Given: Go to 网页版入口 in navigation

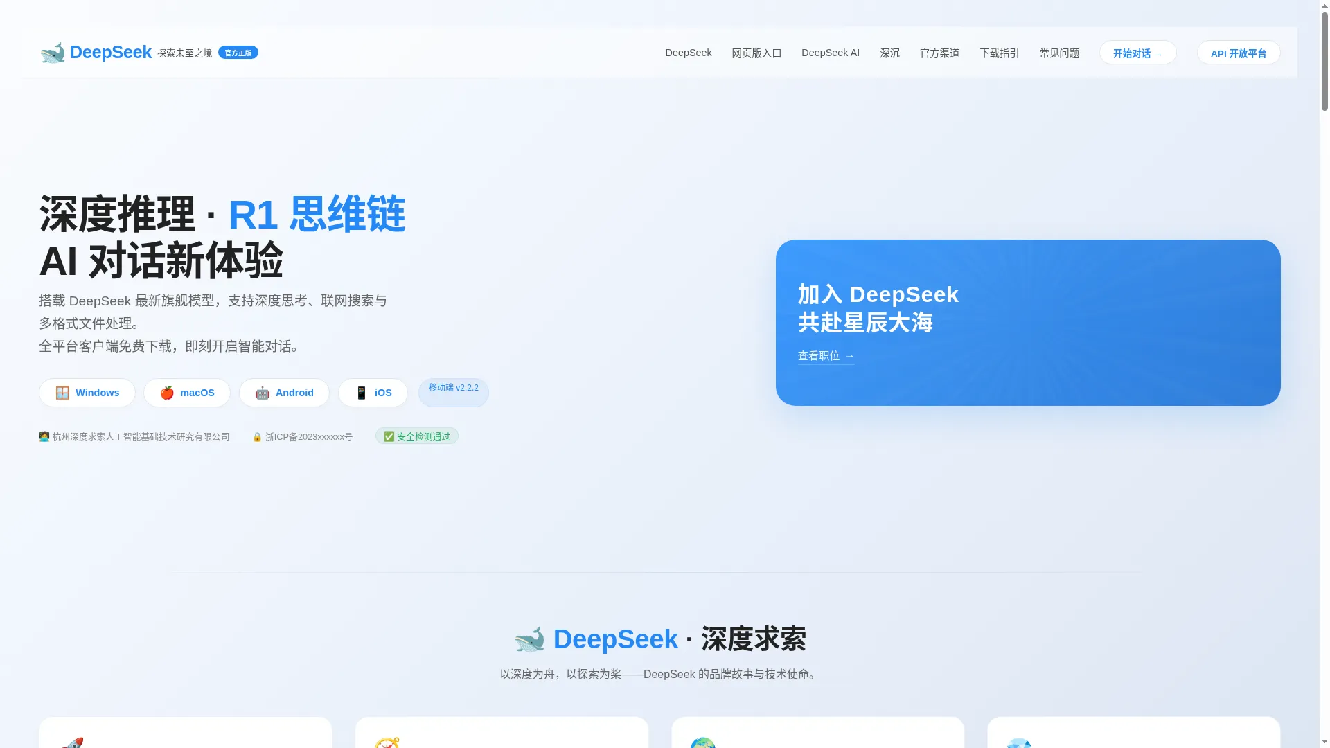Looking at the screenshot, I should point(756,53).
